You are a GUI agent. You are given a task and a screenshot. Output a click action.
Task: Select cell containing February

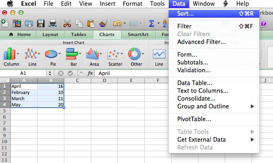tap(24, 92)
